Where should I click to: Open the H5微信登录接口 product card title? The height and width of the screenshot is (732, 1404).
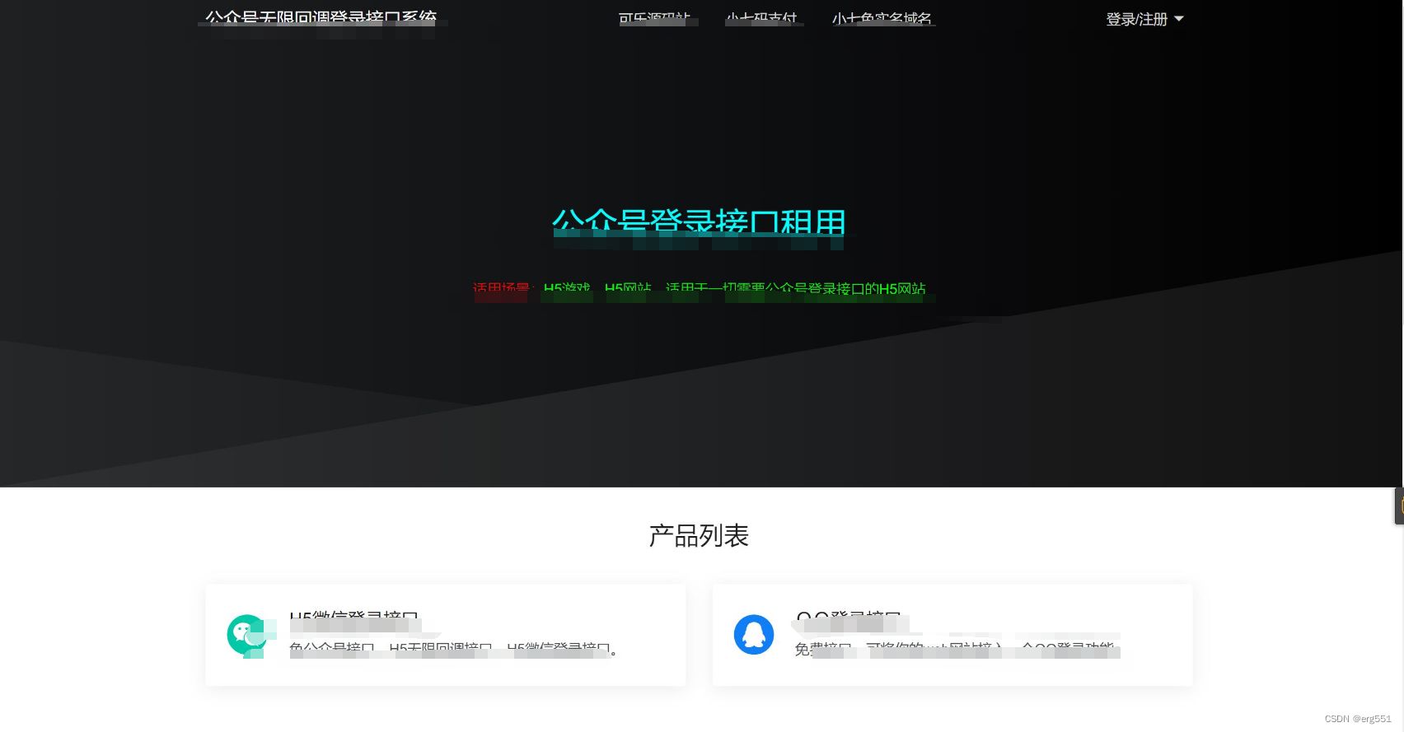[354, 618]
